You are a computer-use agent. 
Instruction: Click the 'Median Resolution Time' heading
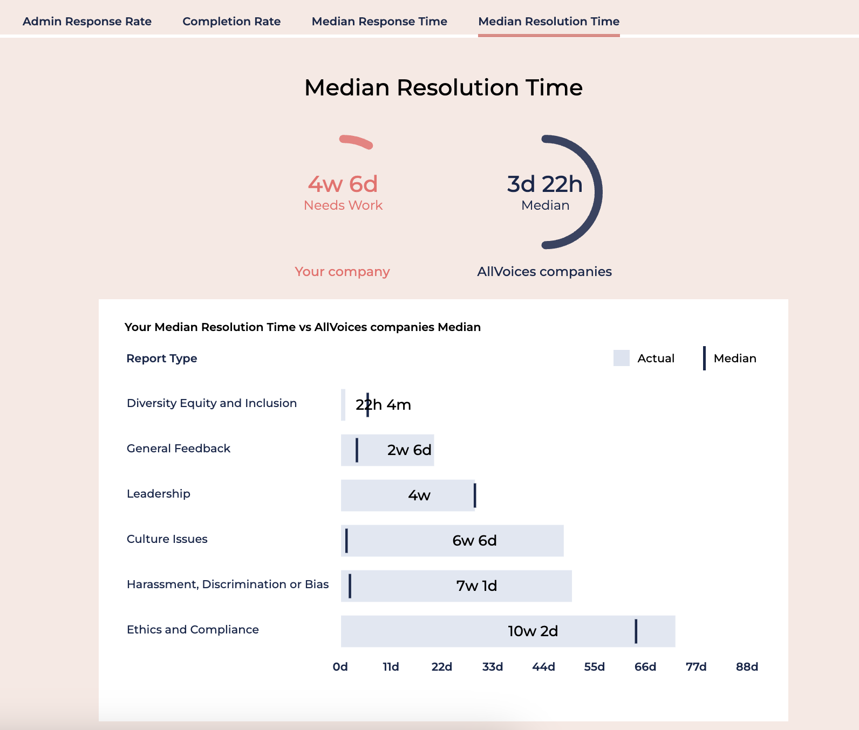tap(444, 88)
